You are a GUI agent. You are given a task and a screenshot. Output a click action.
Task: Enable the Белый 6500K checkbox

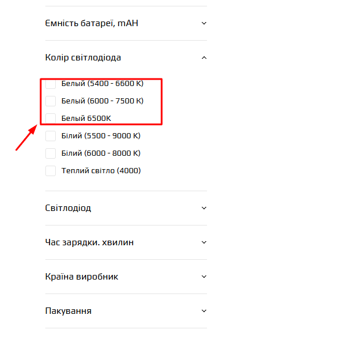pyautogui.click(x=51, y=119)
